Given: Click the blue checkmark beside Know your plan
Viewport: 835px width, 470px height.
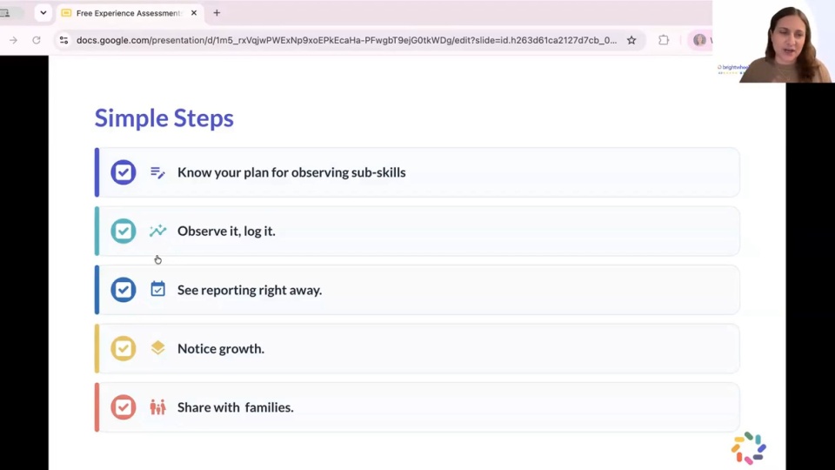Looking at the screenshot, I should [x=123, y=172].
